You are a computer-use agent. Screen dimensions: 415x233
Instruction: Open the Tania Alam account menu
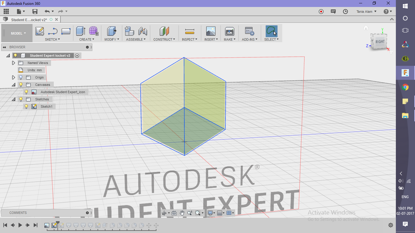click(x=366, y=12)
